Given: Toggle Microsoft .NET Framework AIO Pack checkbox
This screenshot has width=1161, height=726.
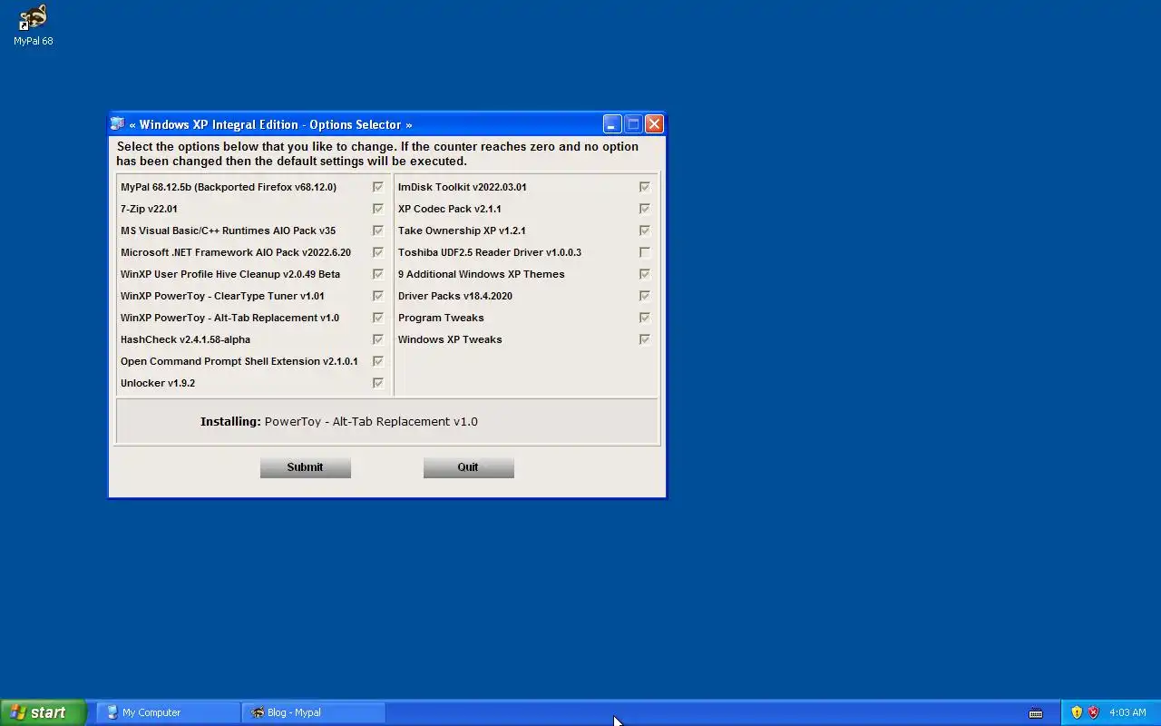Looking at the screenshot, I should pos(378,252).
